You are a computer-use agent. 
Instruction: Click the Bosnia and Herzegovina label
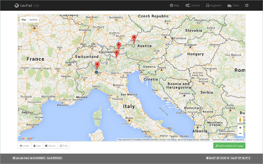(x=178, y=86)
